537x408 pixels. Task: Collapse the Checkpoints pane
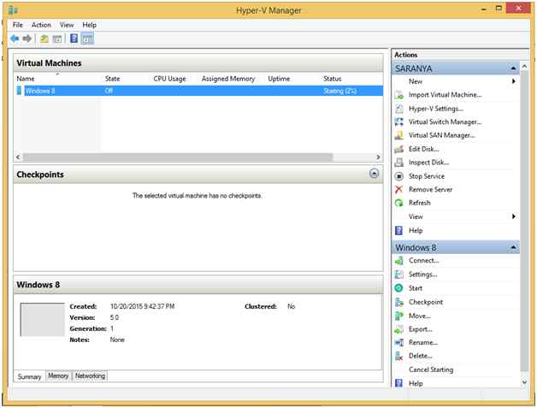375,174
